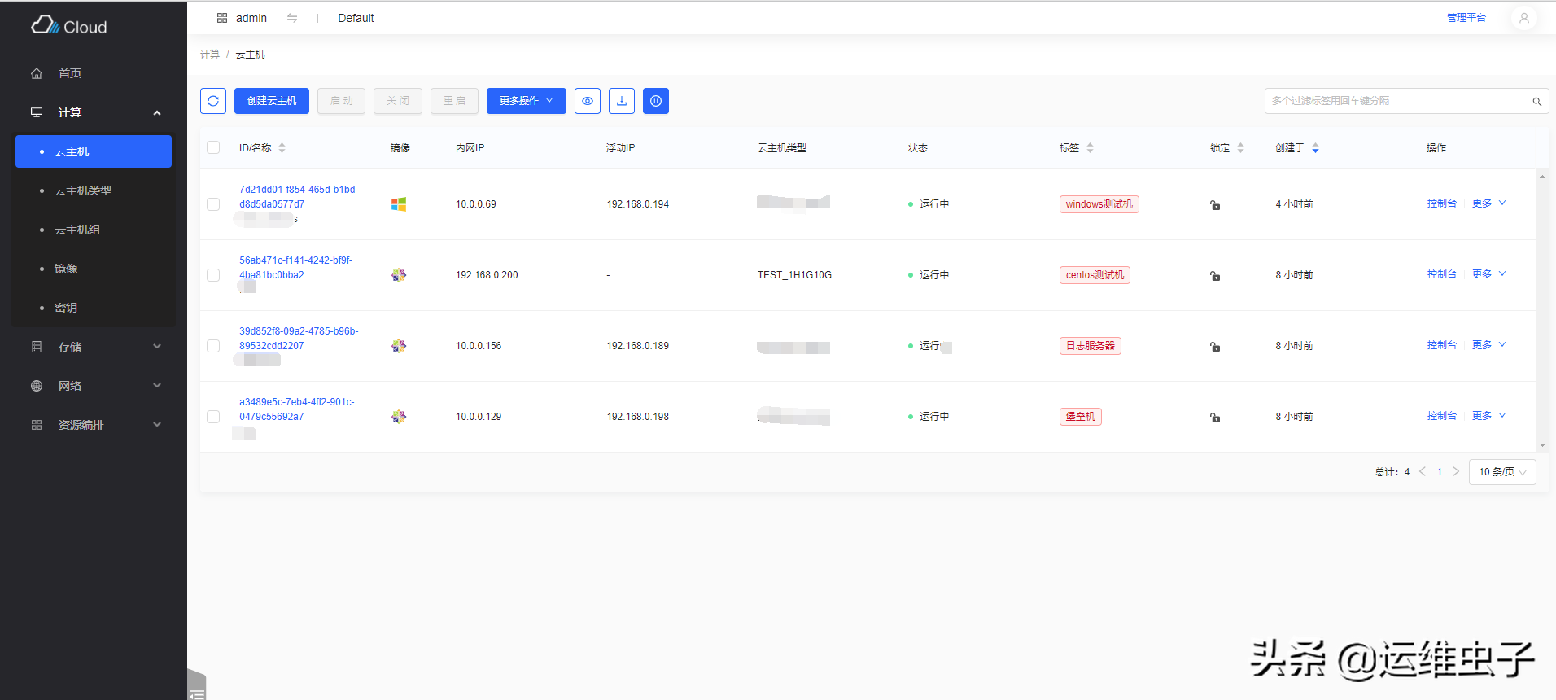Open the 10 条/页 page size dropdown
The height and width of the screenshot is (700, 1556).
click(1502, 472)
